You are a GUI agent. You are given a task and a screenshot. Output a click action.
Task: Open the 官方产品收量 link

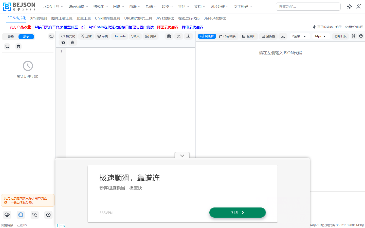point(20,27)
